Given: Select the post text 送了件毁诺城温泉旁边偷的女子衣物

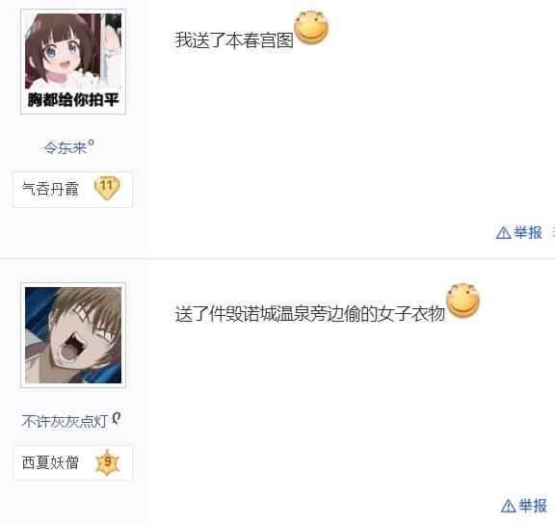Looking at the screenshot, I should click(310, 314).
